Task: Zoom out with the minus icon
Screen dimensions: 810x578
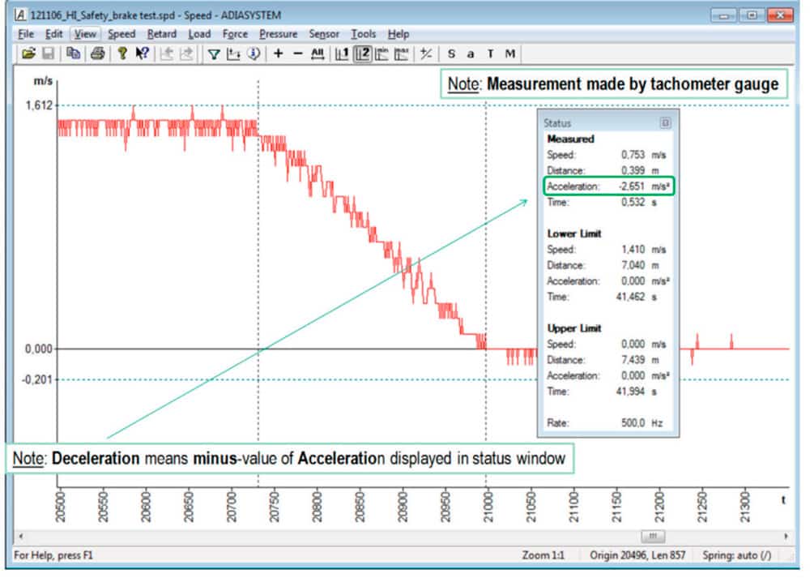Action: 297,54
